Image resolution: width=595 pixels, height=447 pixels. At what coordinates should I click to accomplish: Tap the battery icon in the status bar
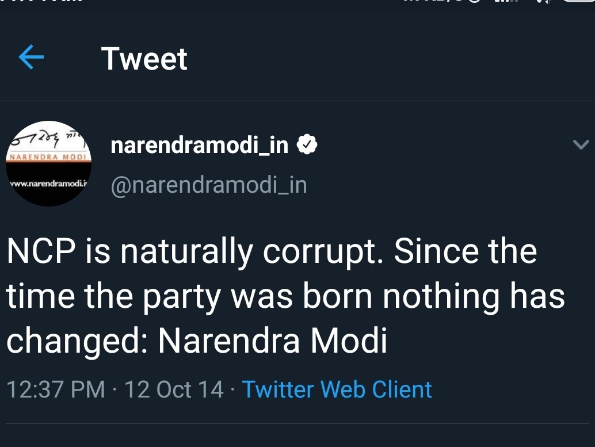[578, 2]
